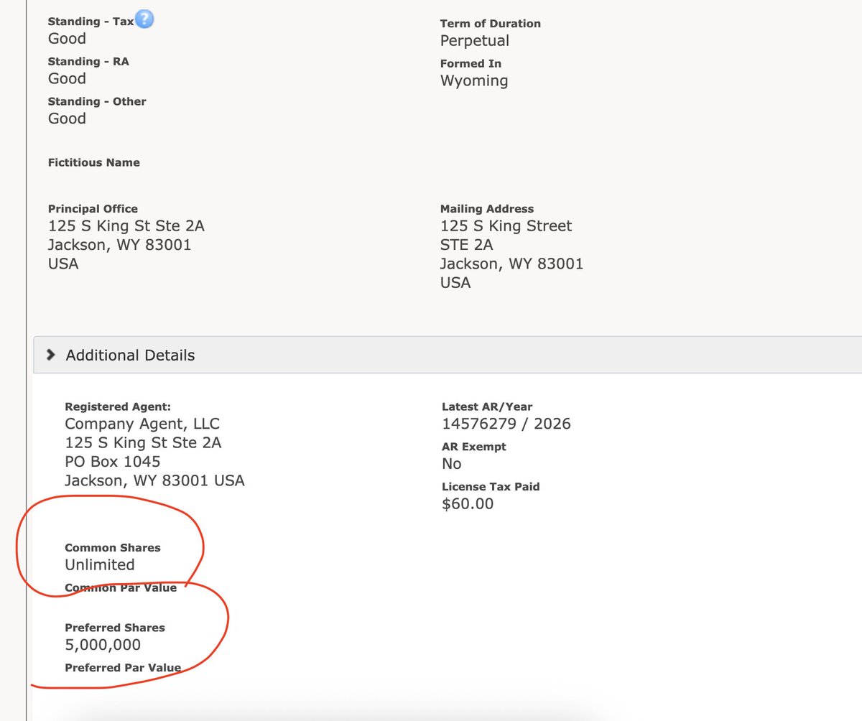
Task: Click the Common Par Value label
Action: click(121, 588)
